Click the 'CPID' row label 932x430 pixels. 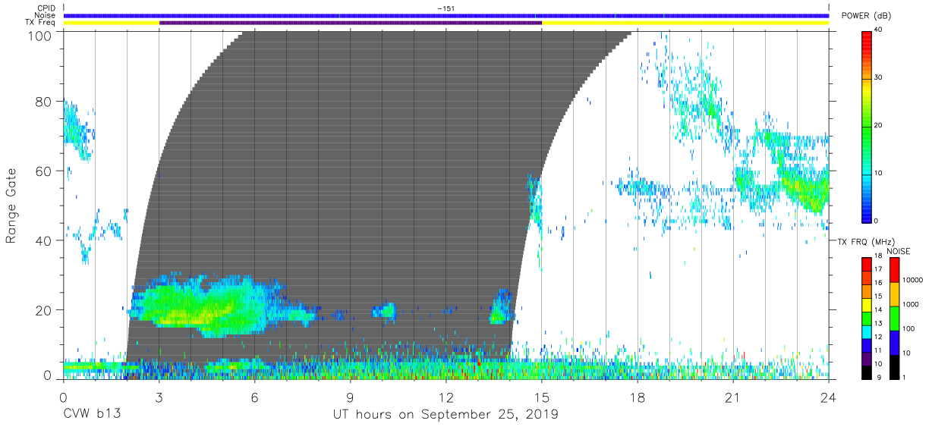tap(46, 8)
